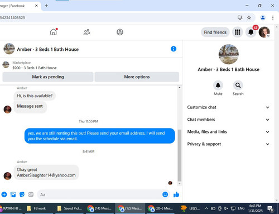The image size is (279, 214).
Task: Open Saved Pict... folder in taskbar
Action: point(70,208)
